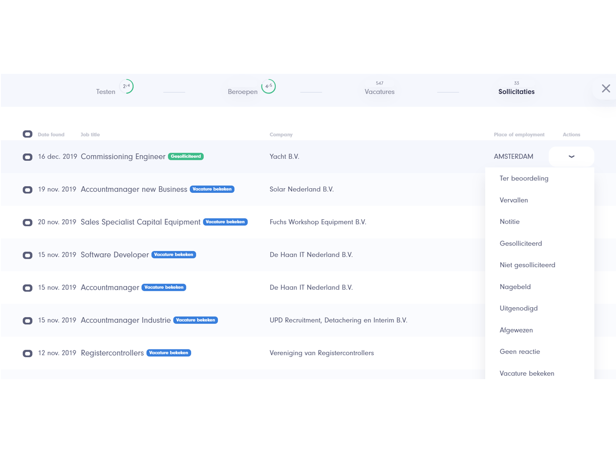Check the 15 nov. Accountmanager row checkbox
Viewport: 616px width, 453px height.
tap(27, 287)
